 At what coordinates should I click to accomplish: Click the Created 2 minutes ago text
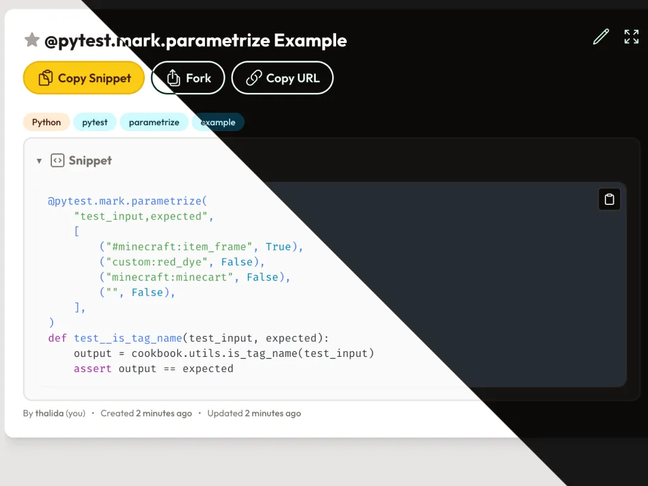pos(146,413)
